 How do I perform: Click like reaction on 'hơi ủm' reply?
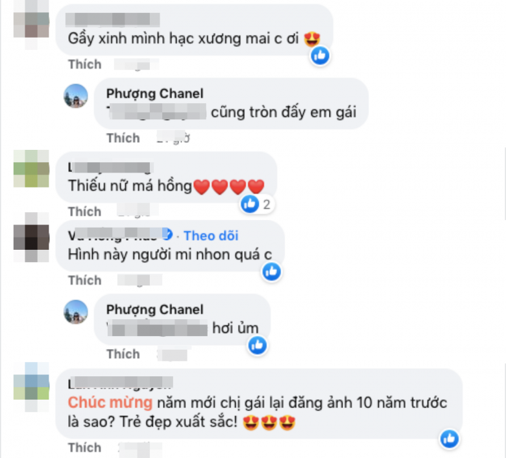(258, 345)
